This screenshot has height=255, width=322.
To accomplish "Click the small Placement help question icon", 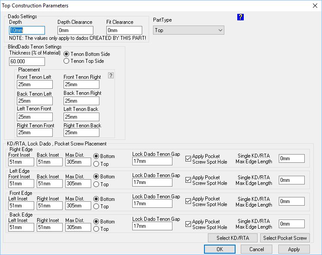I will (x=111, y=75).
